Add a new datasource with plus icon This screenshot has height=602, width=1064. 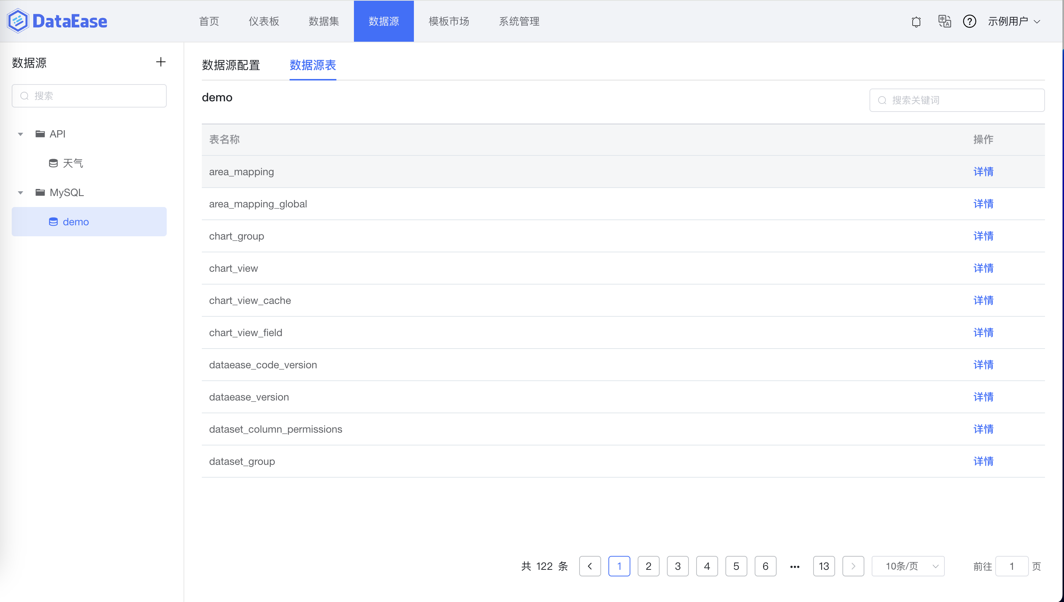click(x=161, y=62)
